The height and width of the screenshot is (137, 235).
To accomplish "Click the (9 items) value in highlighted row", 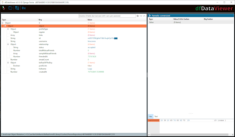I will pyautogui.click(x=91, y=26).
